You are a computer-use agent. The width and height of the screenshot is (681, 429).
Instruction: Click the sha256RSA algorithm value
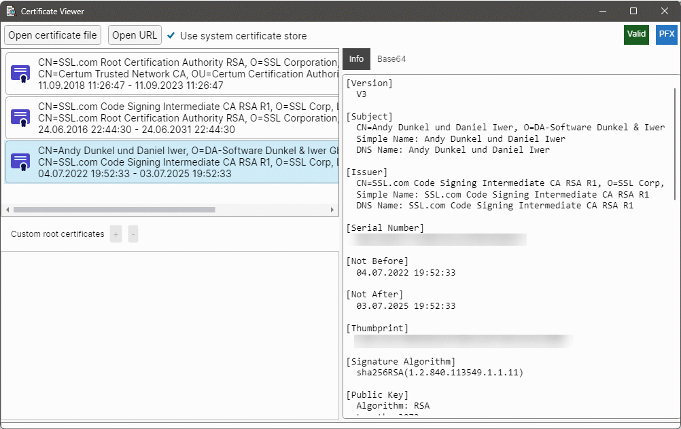click(440, 373)
